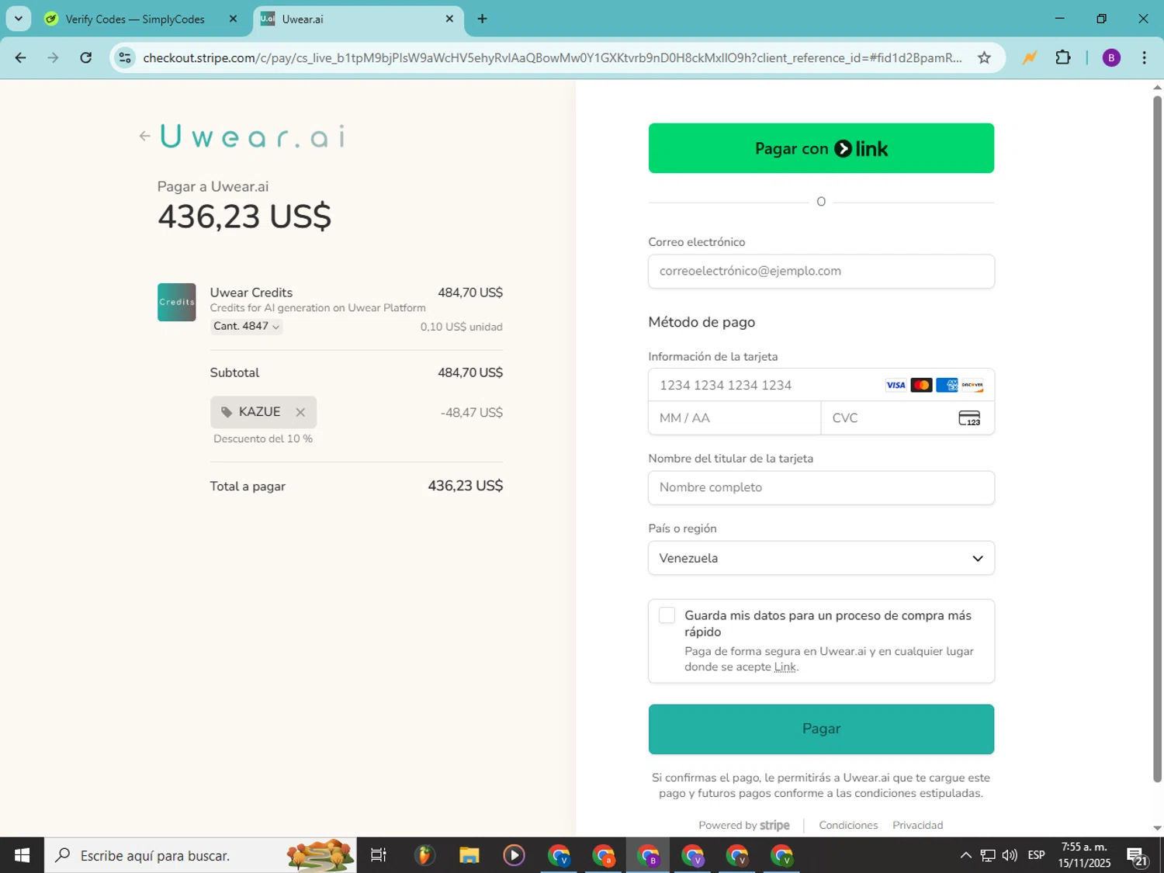Click the CVC card hint icon
The height and width of the screenshot is (873, 1164).
[x=969, y=418]
